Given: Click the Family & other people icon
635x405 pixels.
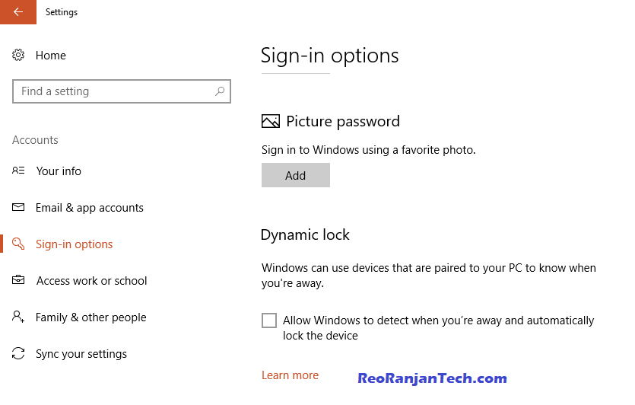Looking at the screenshot, I should click(18, 316).
